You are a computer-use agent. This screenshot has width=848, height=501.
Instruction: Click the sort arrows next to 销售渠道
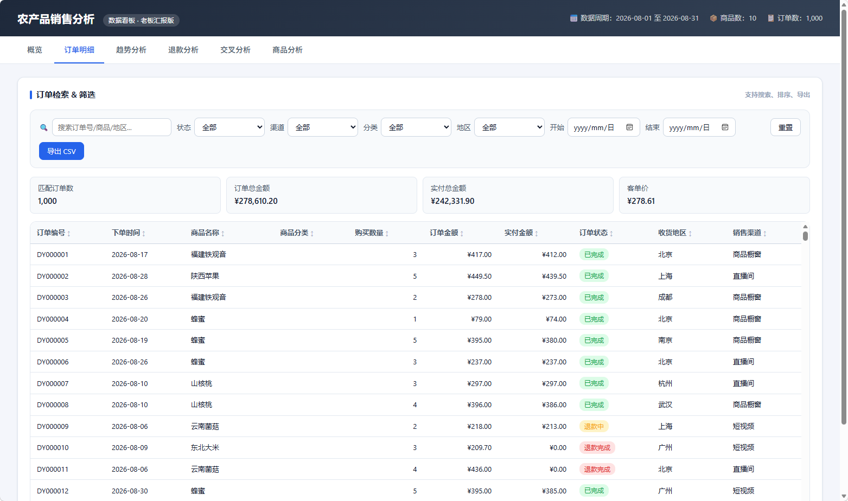[765, 233]
